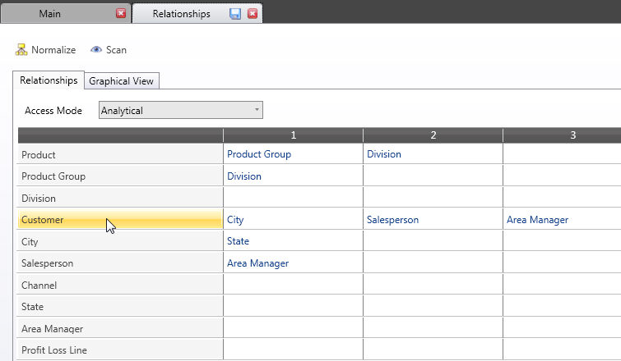Click the Scan eye icon
The height and width of the screenshot is (361, 621).
coord(96,50)
